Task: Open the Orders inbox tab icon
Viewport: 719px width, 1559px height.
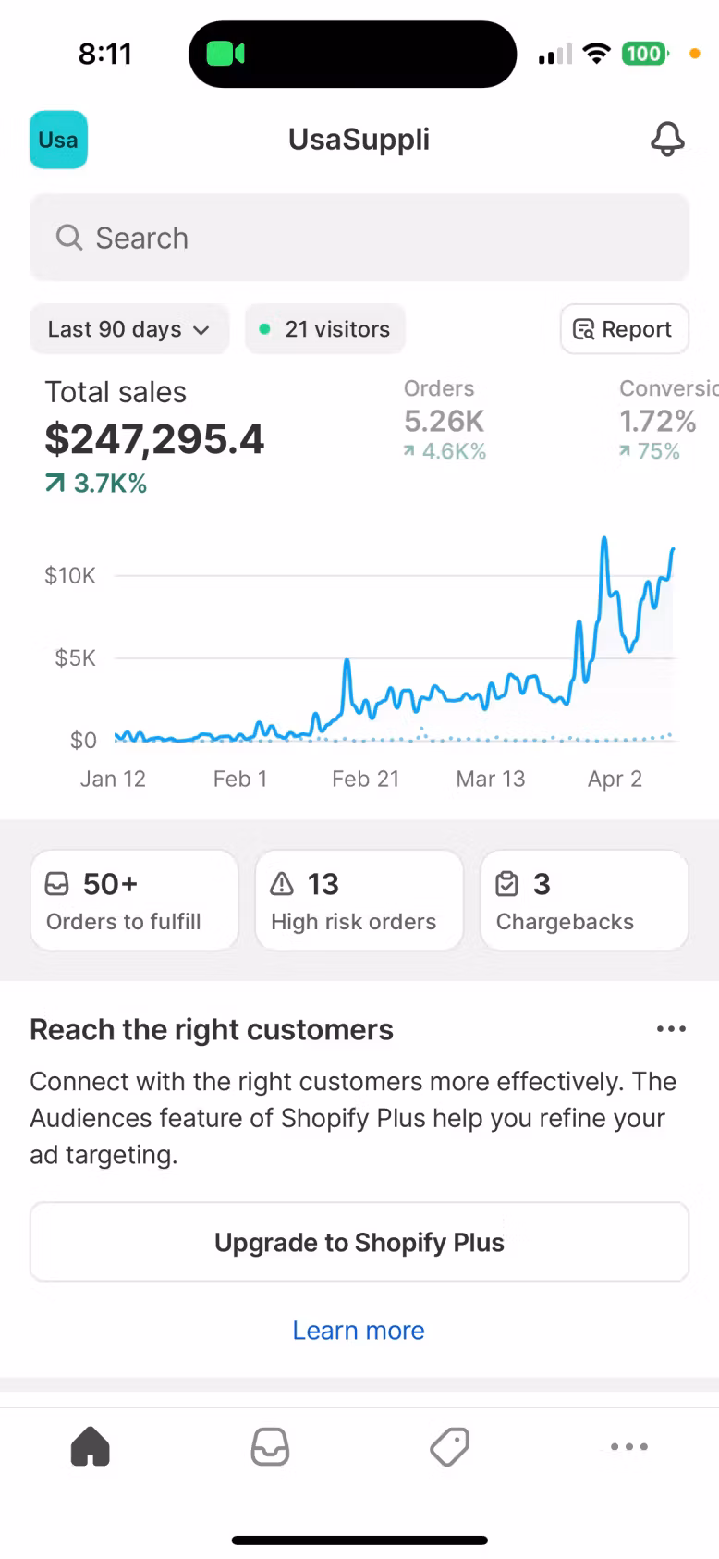Action: [x=270, y=1446]
